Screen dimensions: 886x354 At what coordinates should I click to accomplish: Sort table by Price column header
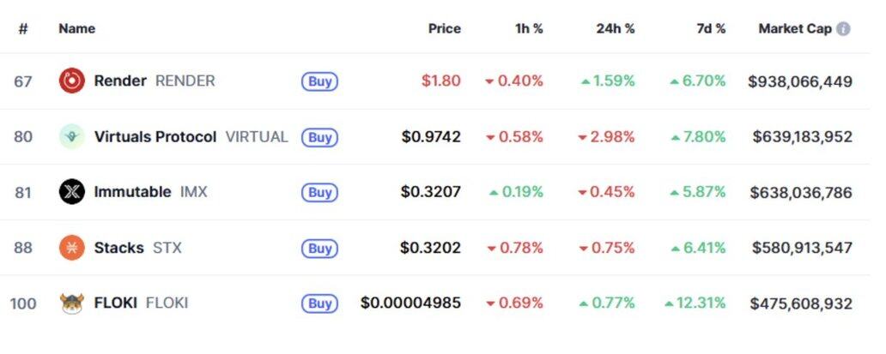click(x=444, y=28)
